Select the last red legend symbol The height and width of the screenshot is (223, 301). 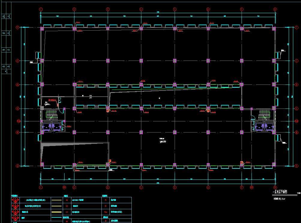click(x=15, y=218)
